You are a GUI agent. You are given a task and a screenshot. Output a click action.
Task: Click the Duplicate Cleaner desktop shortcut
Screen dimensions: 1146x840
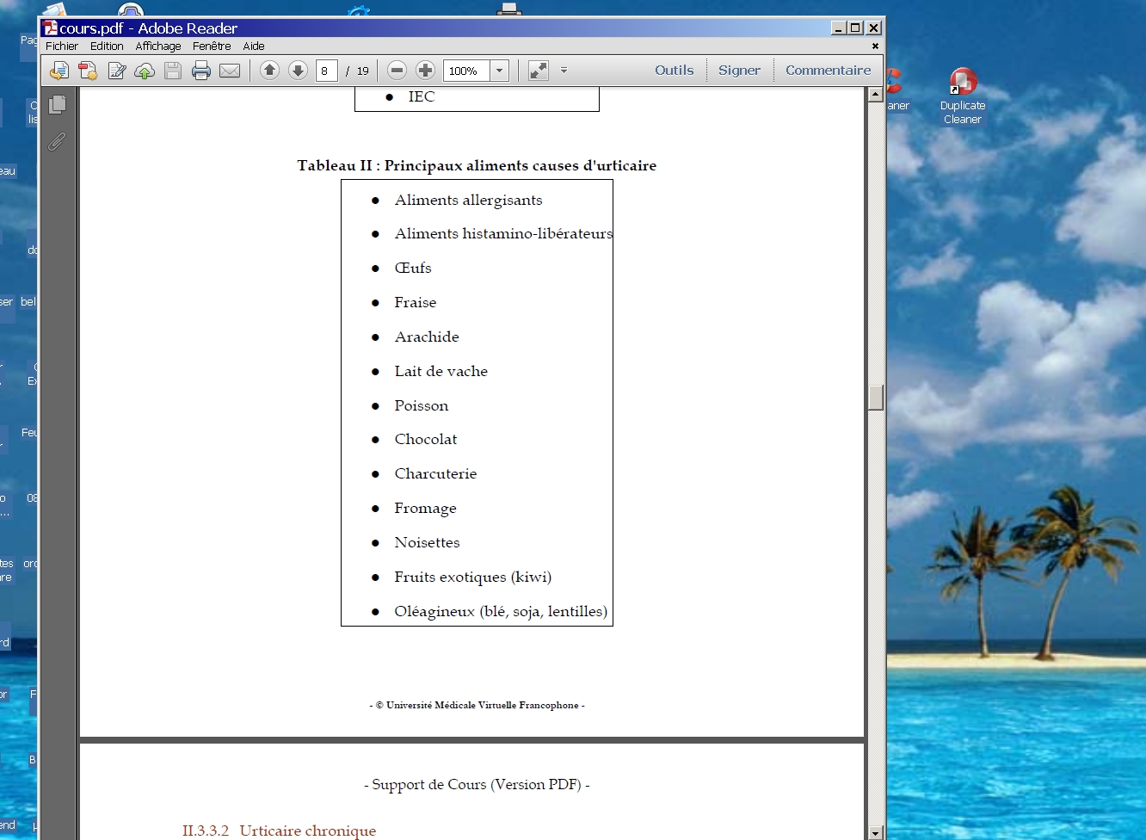coord(963,96)
